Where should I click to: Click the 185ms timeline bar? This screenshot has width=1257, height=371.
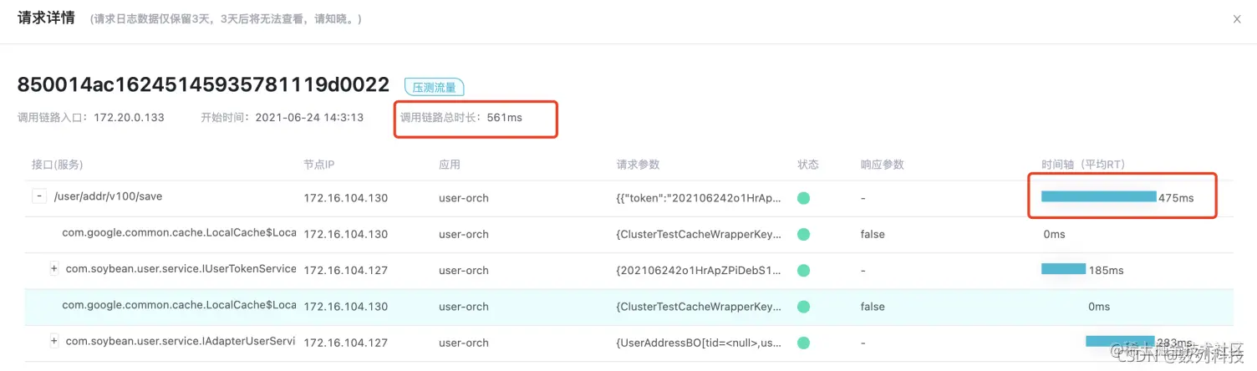(x=1063, y=269)
